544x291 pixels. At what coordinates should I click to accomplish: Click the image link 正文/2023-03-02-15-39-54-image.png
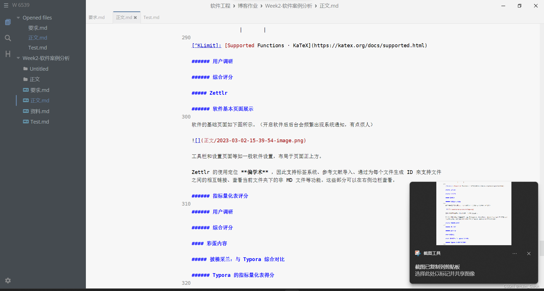(x=254, y=141)
